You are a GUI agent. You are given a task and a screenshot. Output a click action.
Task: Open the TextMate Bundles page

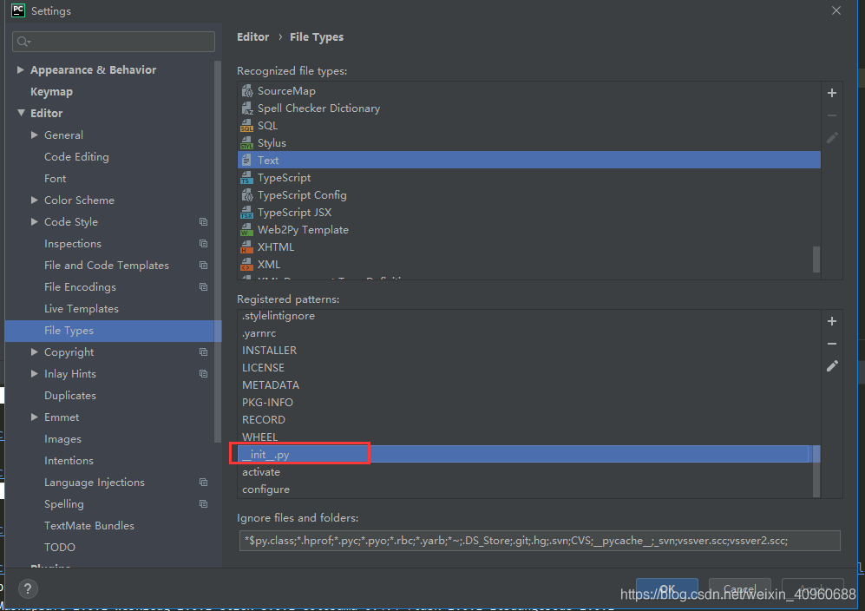click(x=89, y=525)
